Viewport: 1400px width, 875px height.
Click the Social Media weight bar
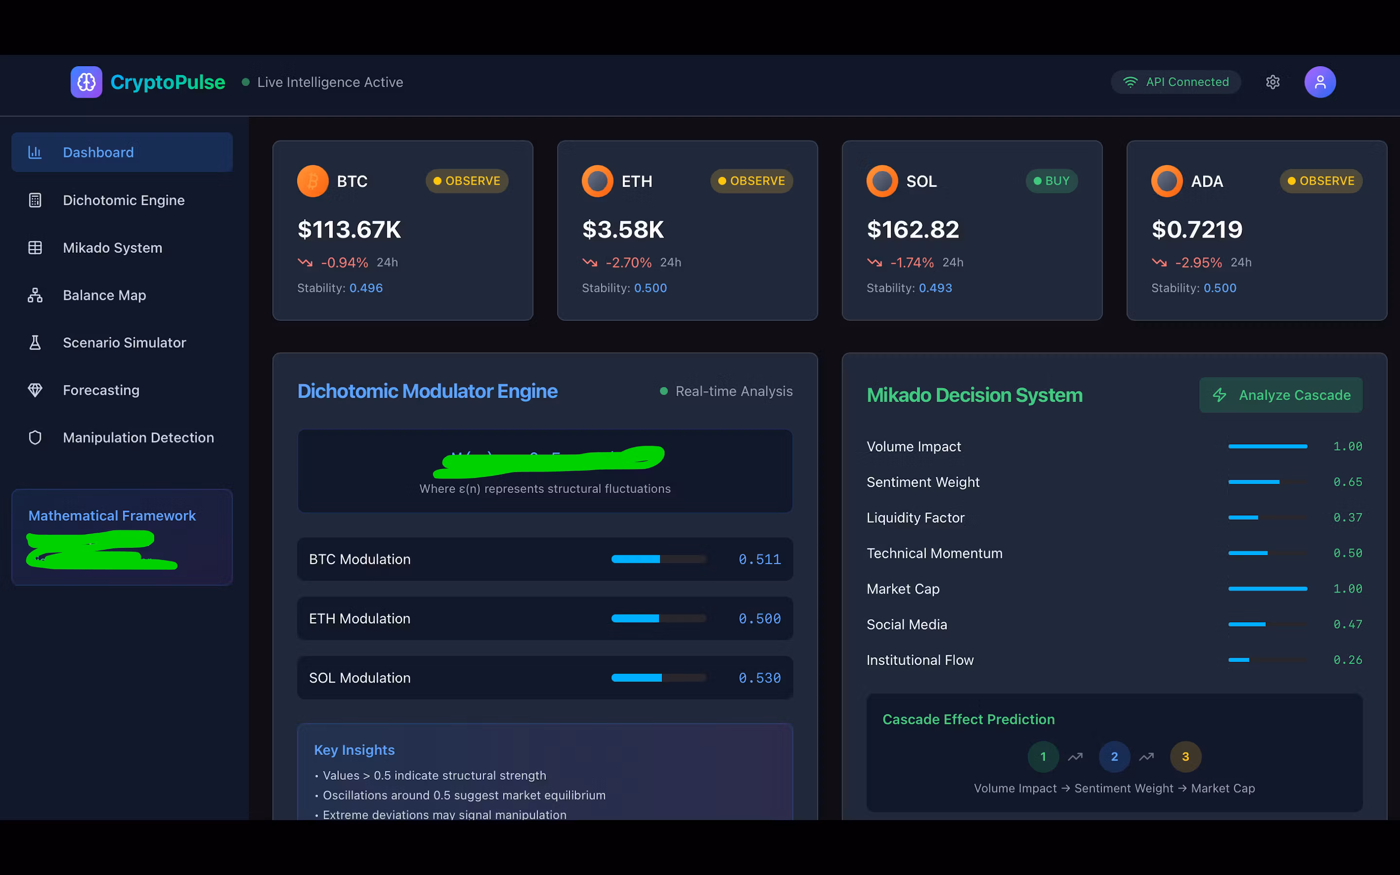pos(1267,625)
